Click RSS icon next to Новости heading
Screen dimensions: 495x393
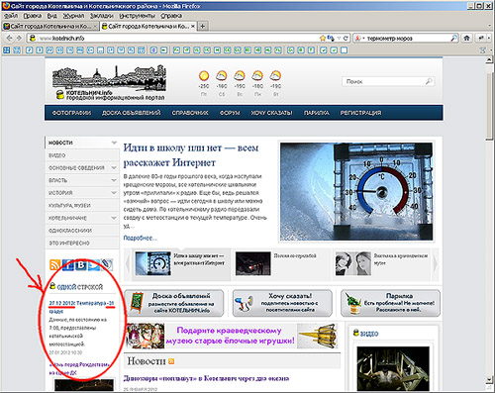click(171, 361)
